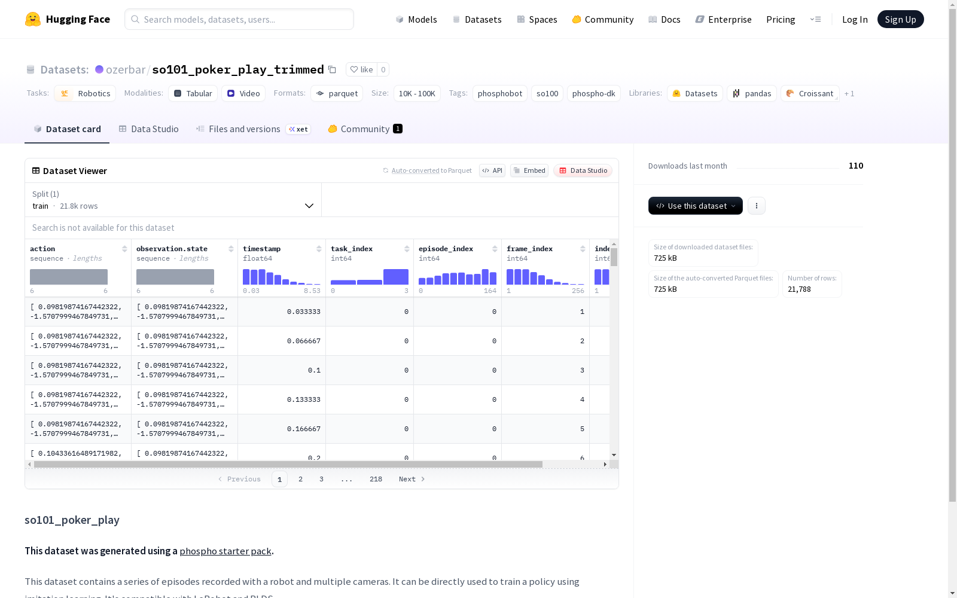Expand the Split train dropdown
The height and width of the screenshot is (598, 957).
pyautogui.click(x=173, y=200)
